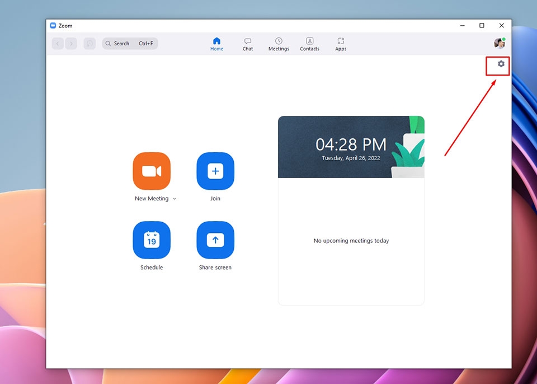Click the forward navigation arrow

(x=71, y=44)
